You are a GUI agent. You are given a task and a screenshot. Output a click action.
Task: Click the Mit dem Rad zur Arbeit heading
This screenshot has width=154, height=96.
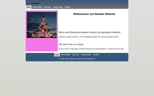[x=71, y=44]
